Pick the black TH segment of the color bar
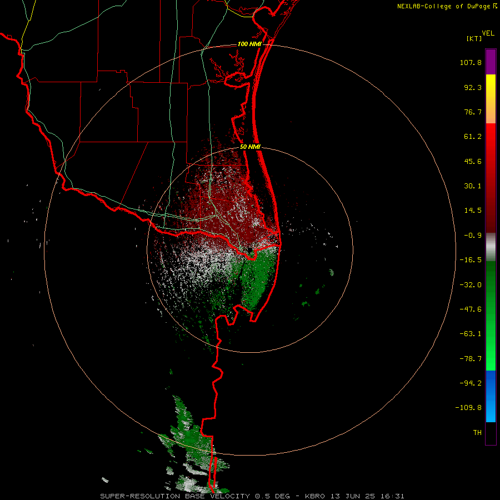 491,433
